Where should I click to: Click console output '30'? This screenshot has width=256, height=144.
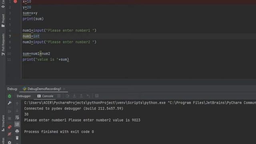click(x=26, y=114)
